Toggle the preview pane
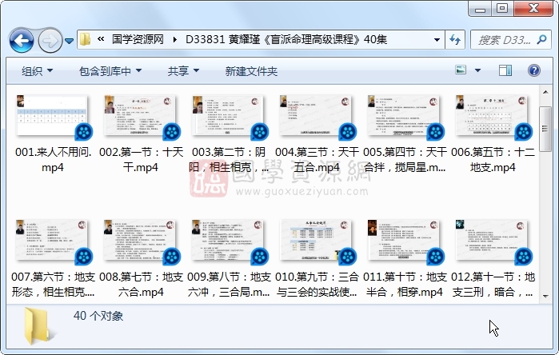The height and width of the screenshot is (355, 559). coord(505,70)
